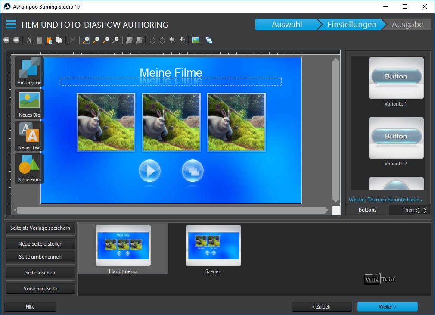The height and width of the screenshot is (315, 435).
Task: Click Seite als Vorlage speichern
Action: point(40,228)
